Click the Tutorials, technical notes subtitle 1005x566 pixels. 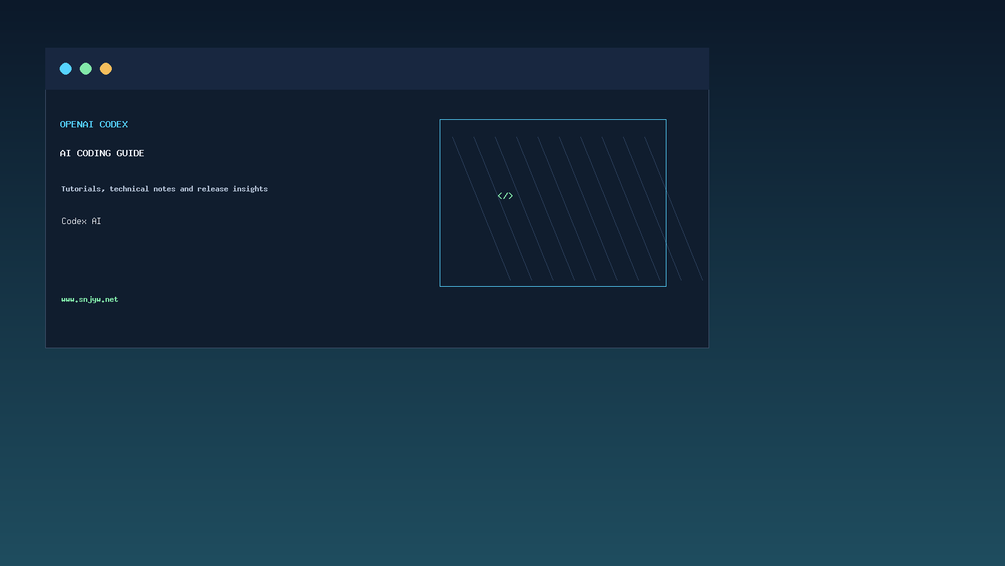(x=165, y=189)
